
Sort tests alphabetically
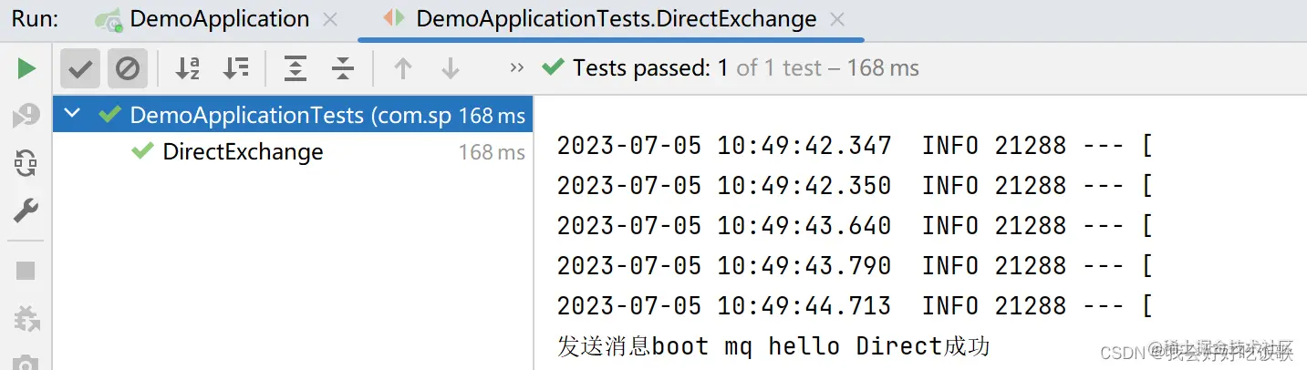(x=188, y=68)
